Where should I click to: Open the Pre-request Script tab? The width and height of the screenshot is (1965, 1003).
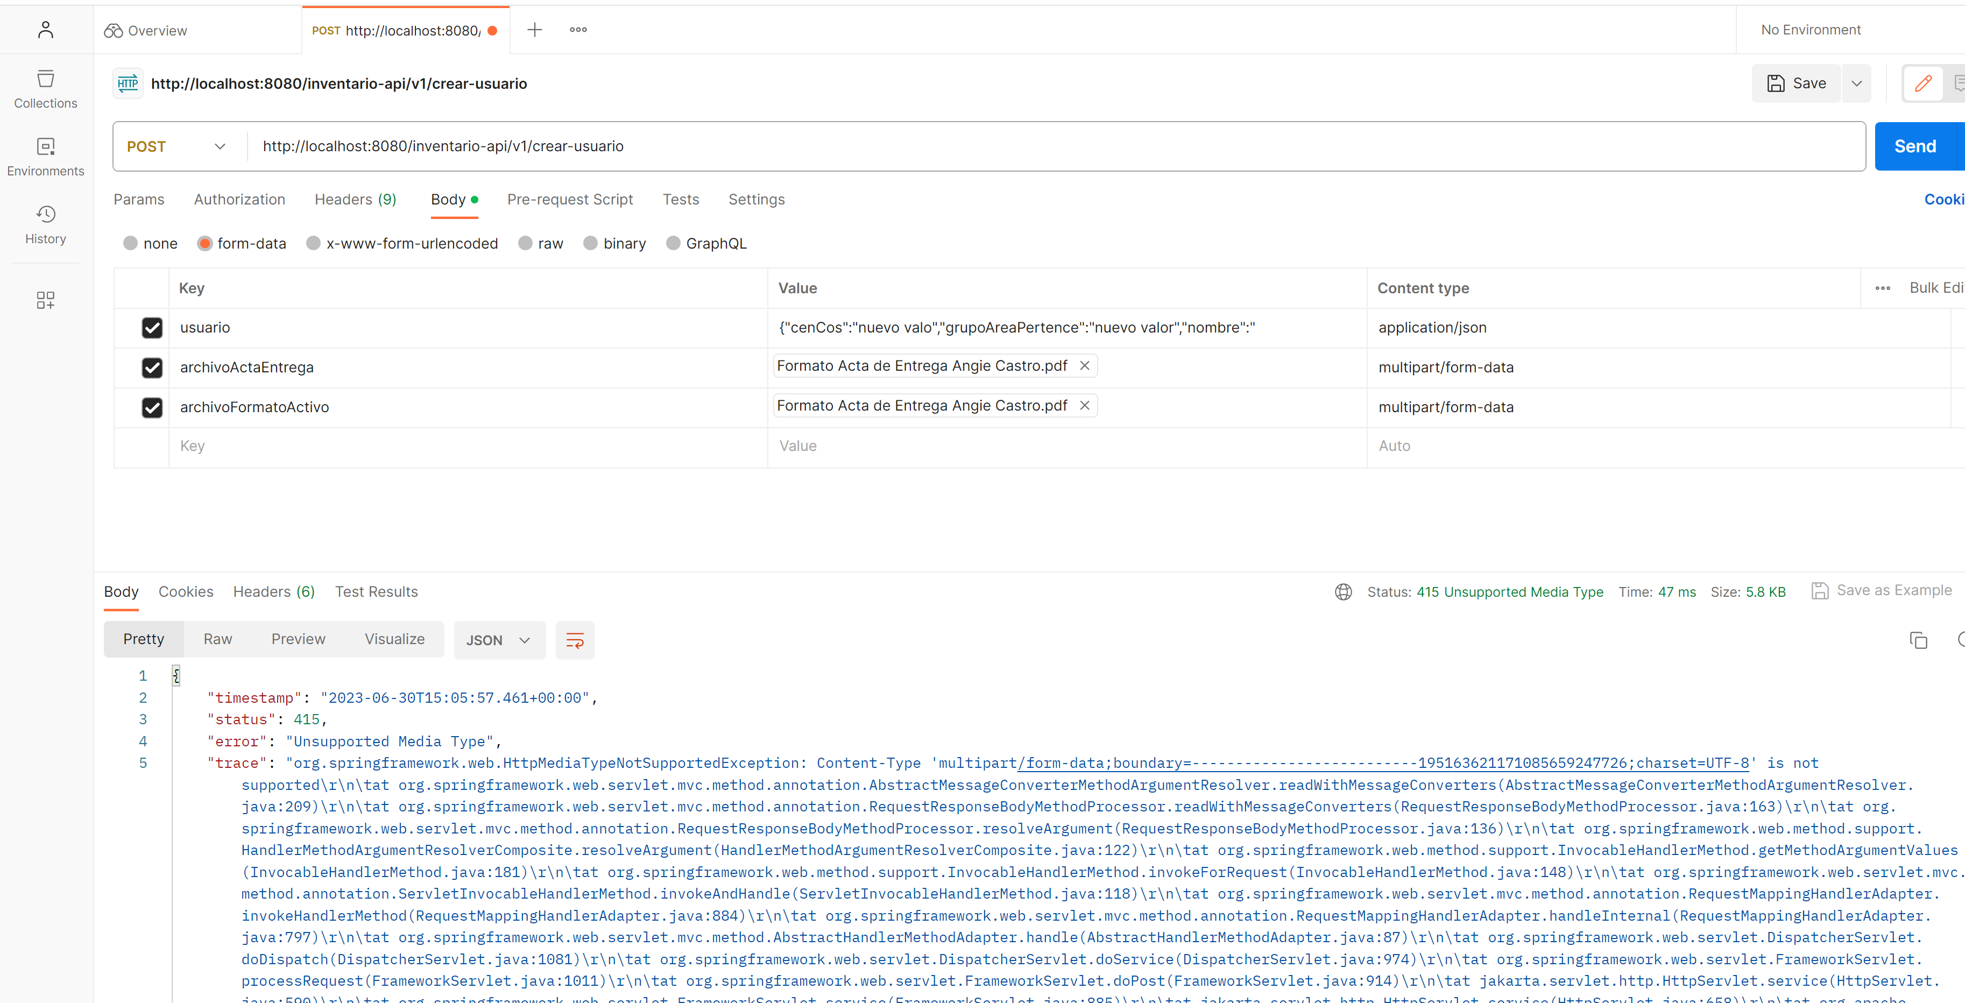[570, 199]
